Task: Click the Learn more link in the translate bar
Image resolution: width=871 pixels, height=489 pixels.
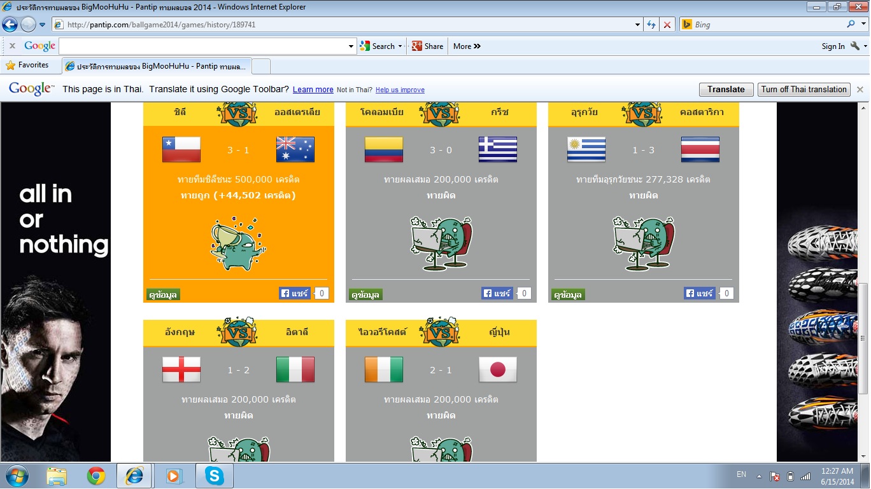Action: [x=313, y=90]
